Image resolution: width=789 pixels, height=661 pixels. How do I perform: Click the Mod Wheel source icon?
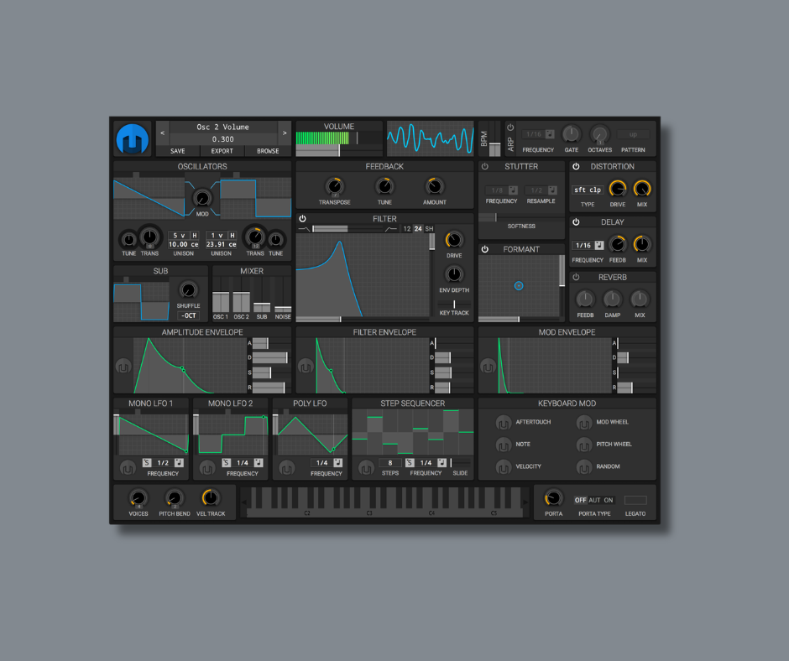(x=585, y=423)
